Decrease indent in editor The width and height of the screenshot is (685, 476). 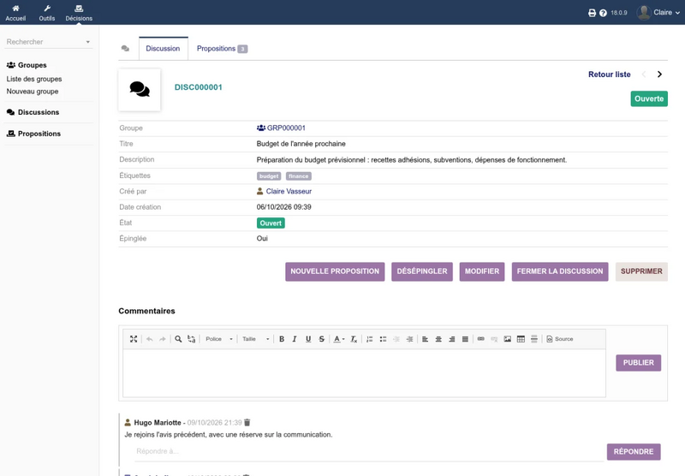coord(396,339)
